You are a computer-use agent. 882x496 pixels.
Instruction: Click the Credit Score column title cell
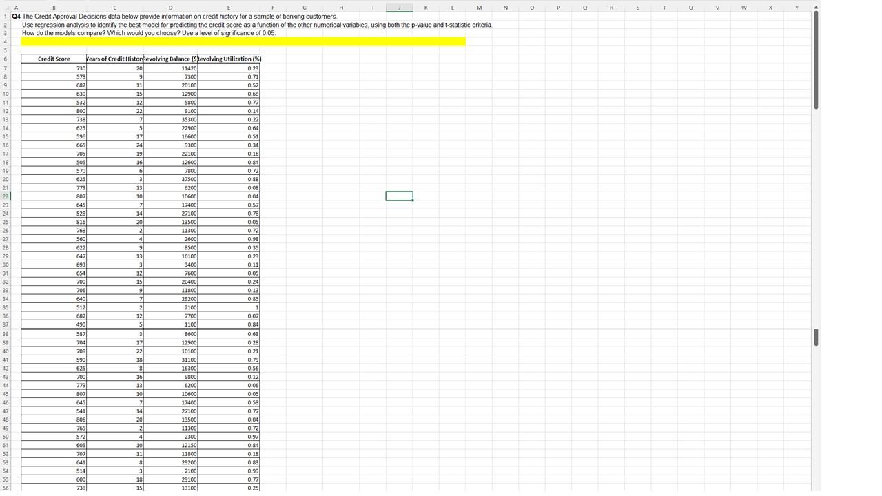point(54,59)
